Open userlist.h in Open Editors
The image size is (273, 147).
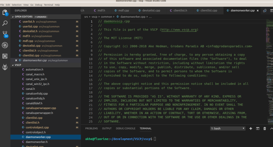coord(46,22)
